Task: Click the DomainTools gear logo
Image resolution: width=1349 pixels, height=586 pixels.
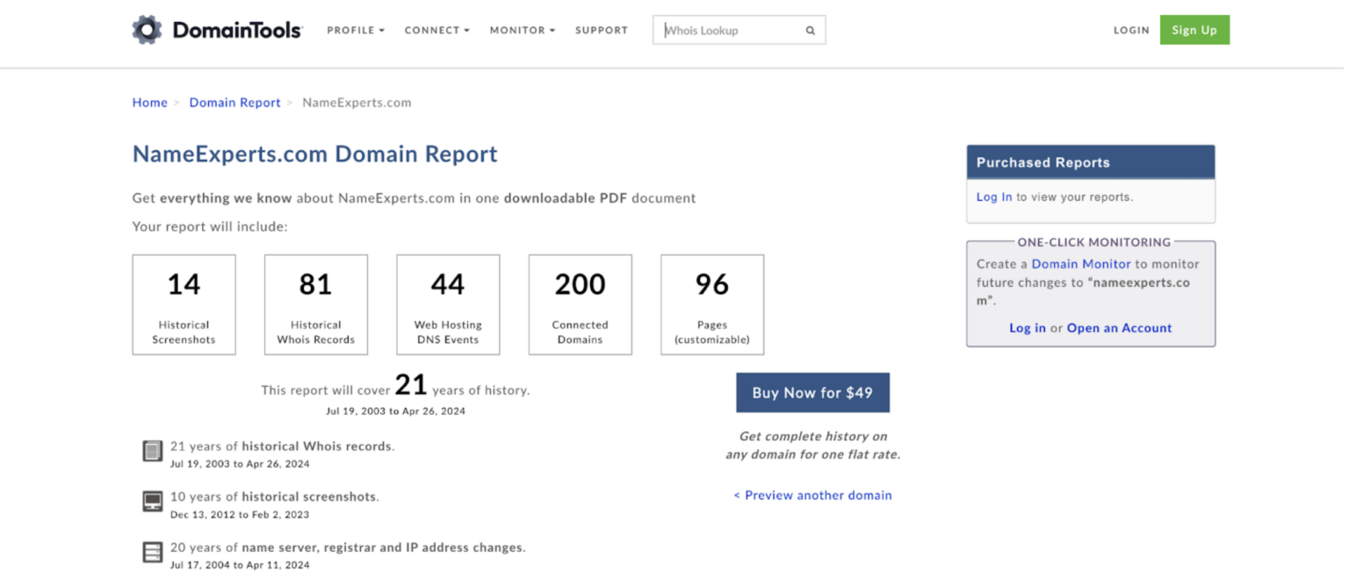Action: (147, 30)
